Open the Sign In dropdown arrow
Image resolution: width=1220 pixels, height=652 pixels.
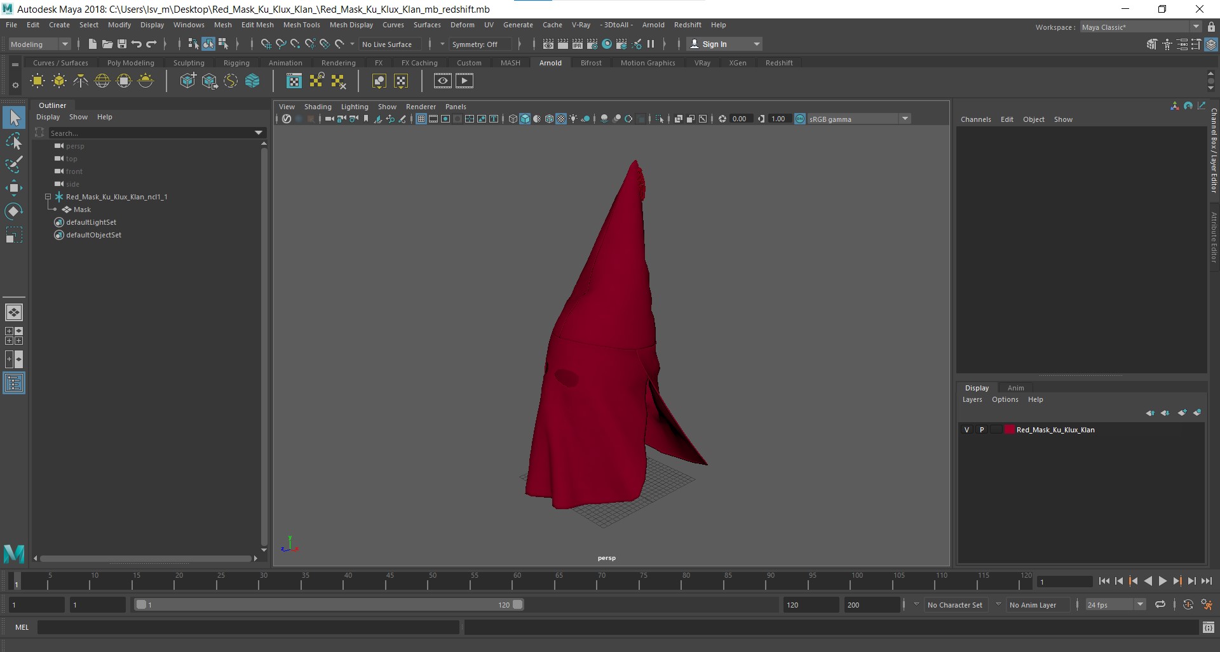pos(756,44)
